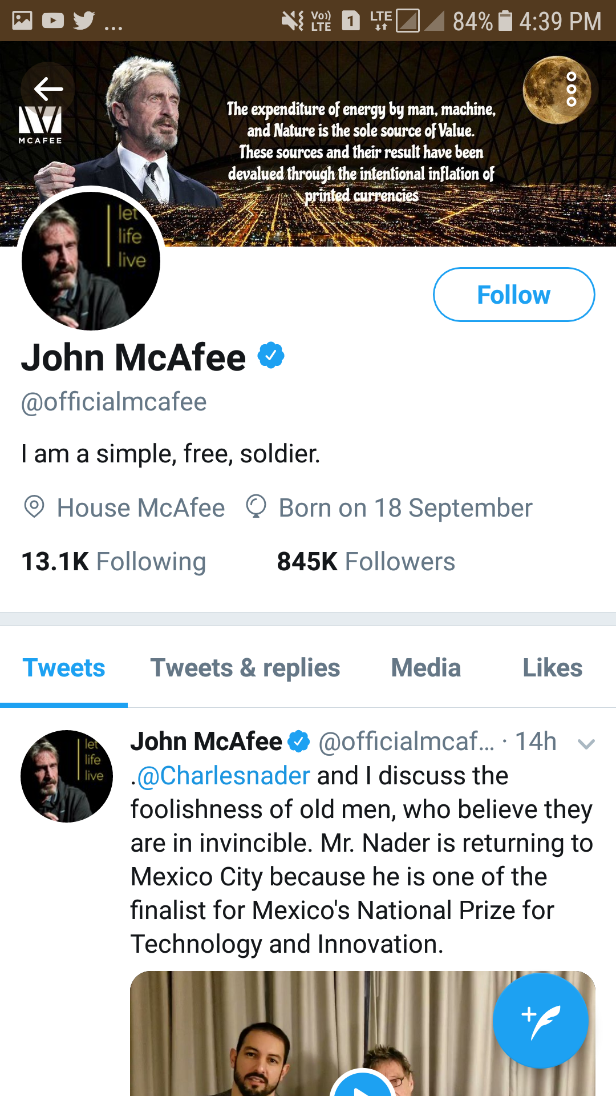Image resolution: width=616 pixels, height=1096 pixels.
Task: Expand the tweet options chevron
Action: [x=586, y=743]
